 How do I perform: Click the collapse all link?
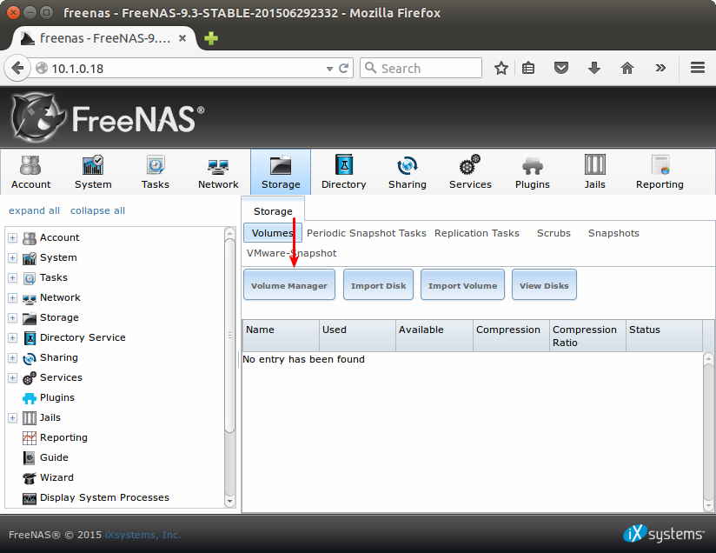pyautogui.click(x=97, y=210)
